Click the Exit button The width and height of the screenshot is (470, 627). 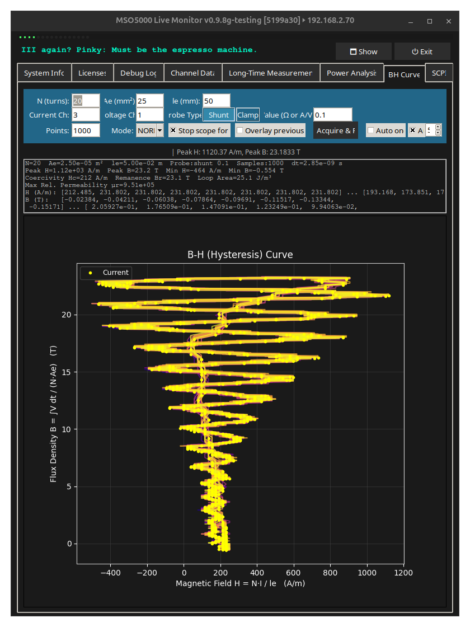tap(422, 52)
